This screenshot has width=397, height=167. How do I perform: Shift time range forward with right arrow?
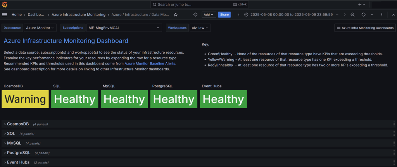click(345, 15)
